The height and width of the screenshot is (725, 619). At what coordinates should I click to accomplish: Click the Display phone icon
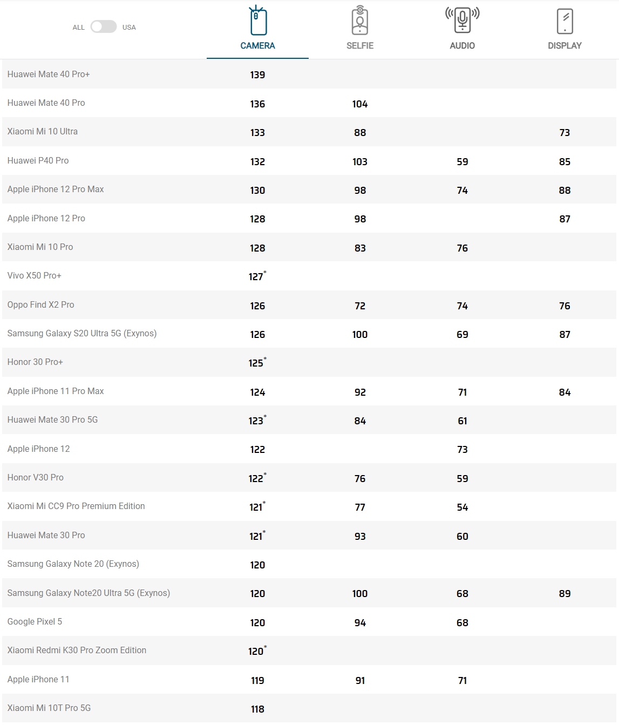564,21
